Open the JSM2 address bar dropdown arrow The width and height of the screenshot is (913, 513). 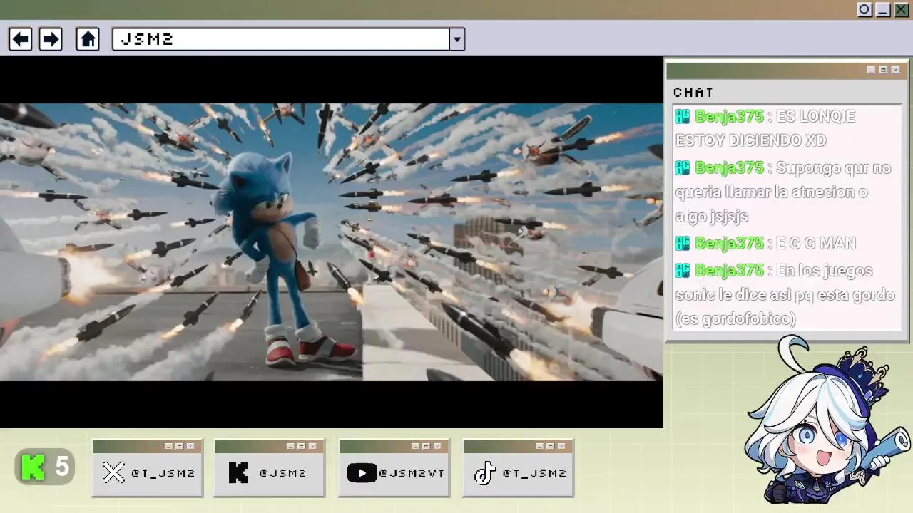457,39
